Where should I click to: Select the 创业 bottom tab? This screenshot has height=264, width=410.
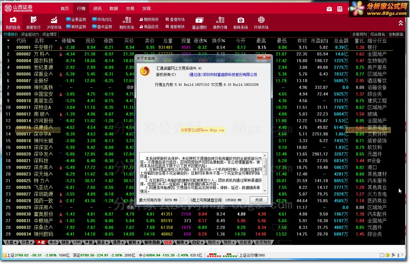point(65,242)
